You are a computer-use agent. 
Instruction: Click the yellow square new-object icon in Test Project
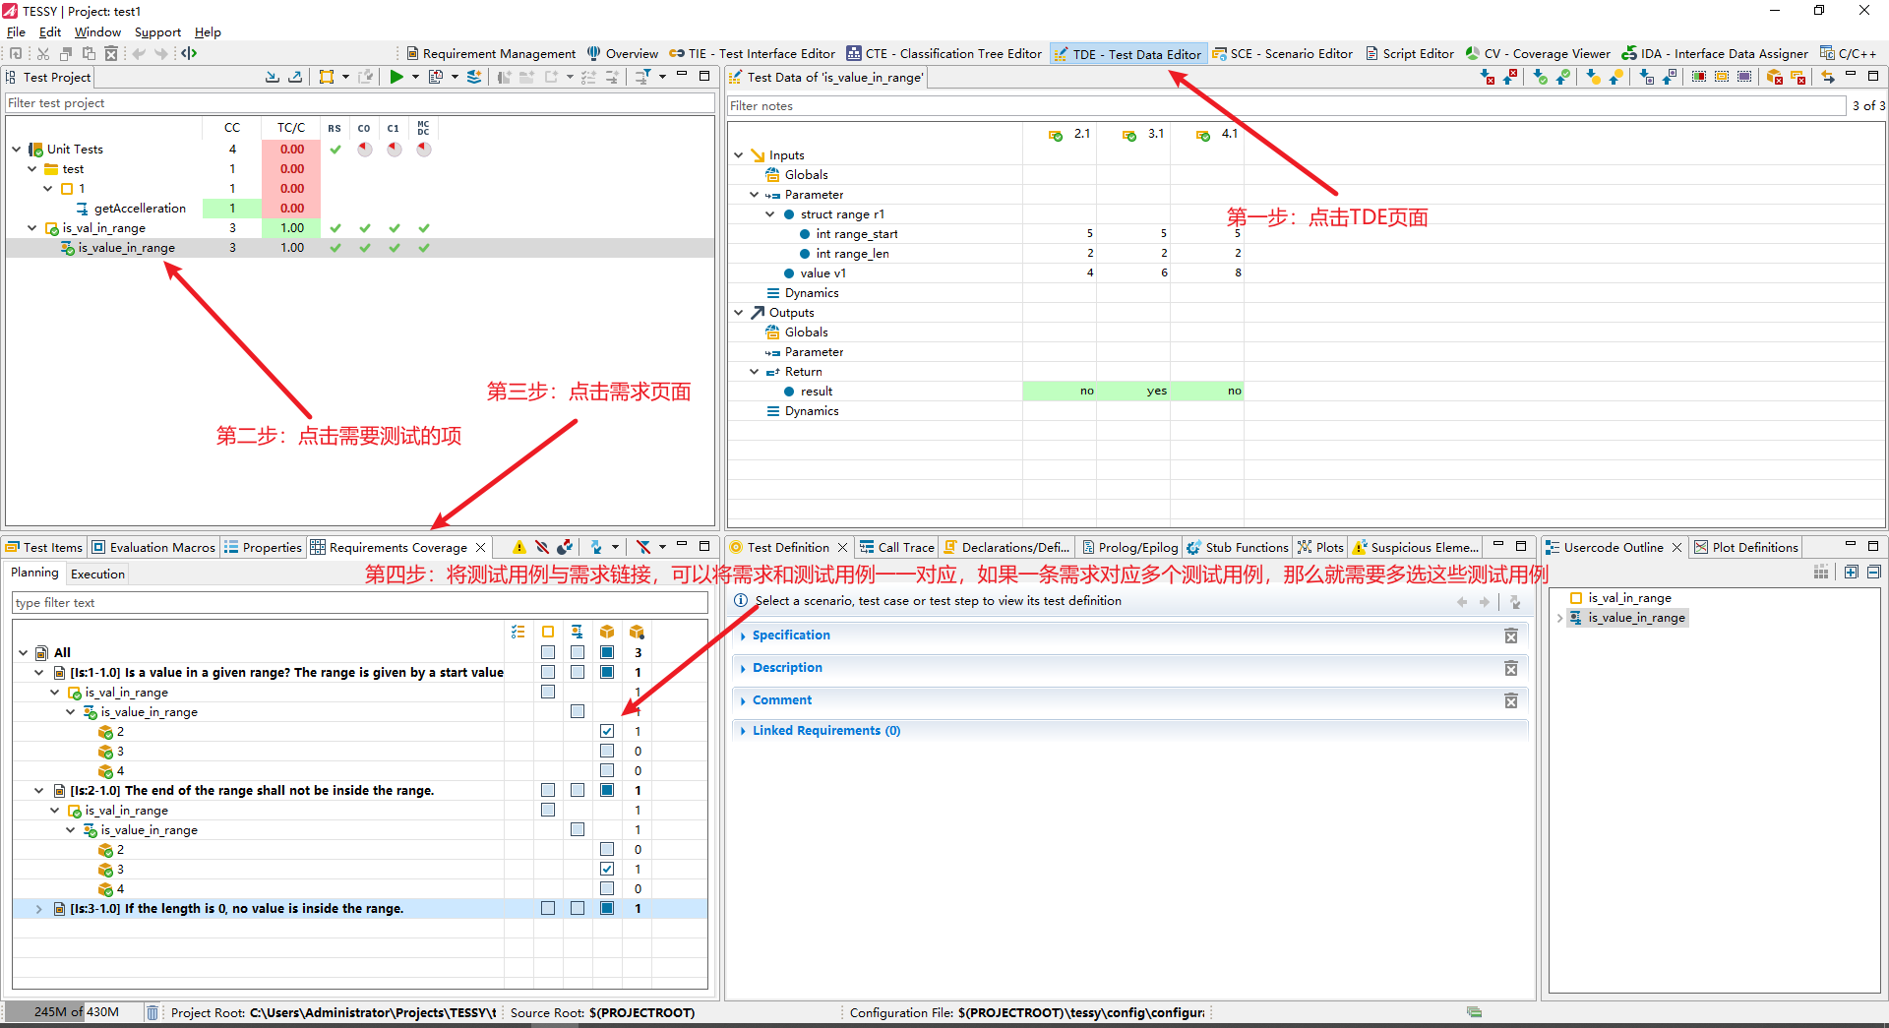(x=327, y=77)
